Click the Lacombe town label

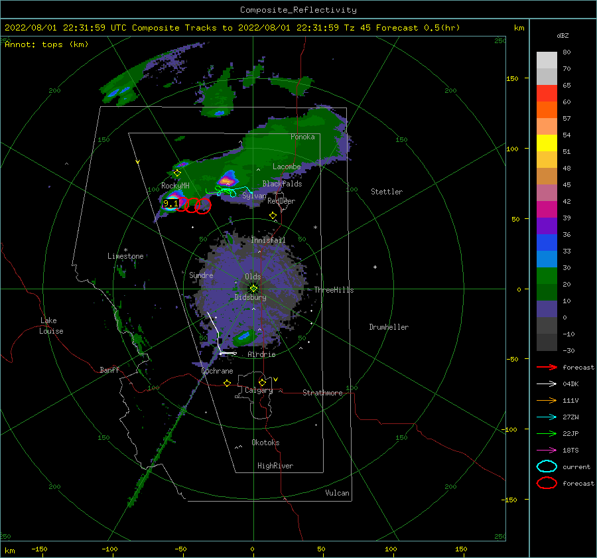[287, 167]
